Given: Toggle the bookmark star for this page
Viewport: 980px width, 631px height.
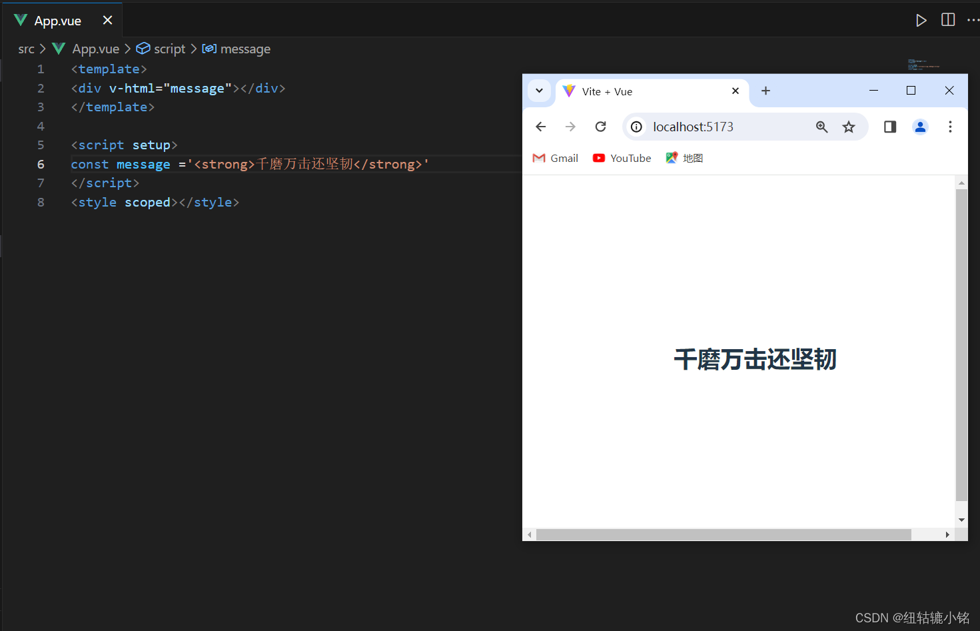Looking at the screenshot, I should 849,127.
